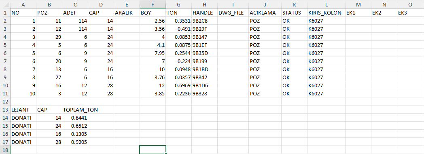
Task: Select column A header
Action: pos(23,4)
